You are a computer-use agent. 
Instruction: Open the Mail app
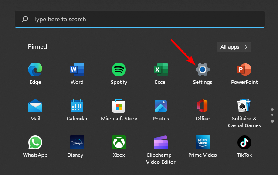pos(35,110)
